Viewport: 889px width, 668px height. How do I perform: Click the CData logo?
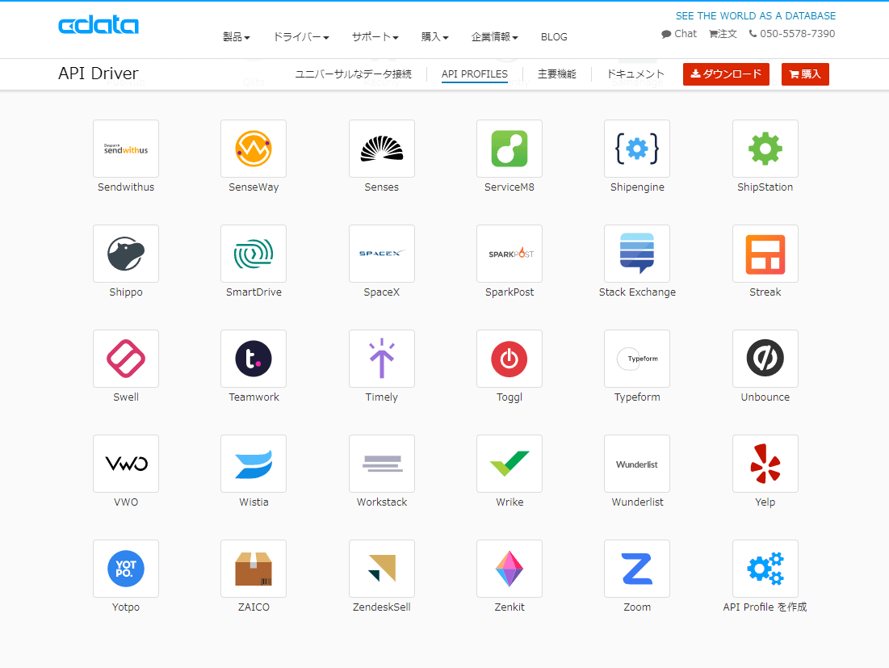point(98,25)
